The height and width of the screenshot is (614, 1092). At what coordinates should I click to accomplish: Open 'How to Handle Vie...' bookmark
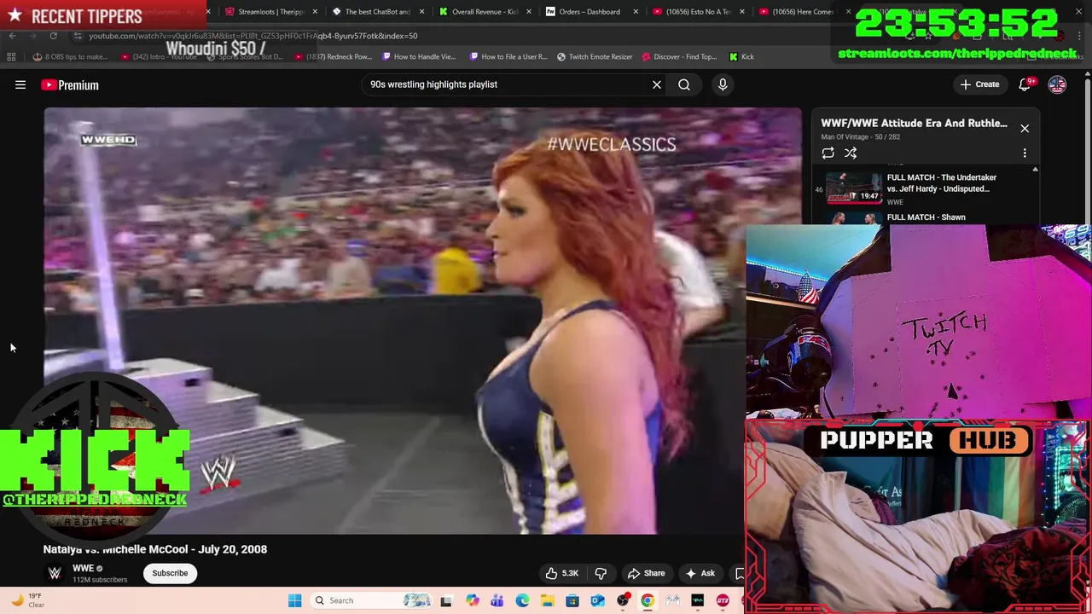(419, 56)
